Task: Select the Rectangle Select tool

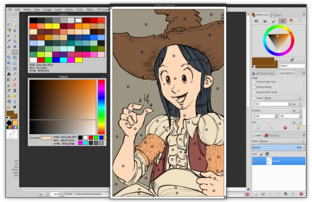Action: 9,19
